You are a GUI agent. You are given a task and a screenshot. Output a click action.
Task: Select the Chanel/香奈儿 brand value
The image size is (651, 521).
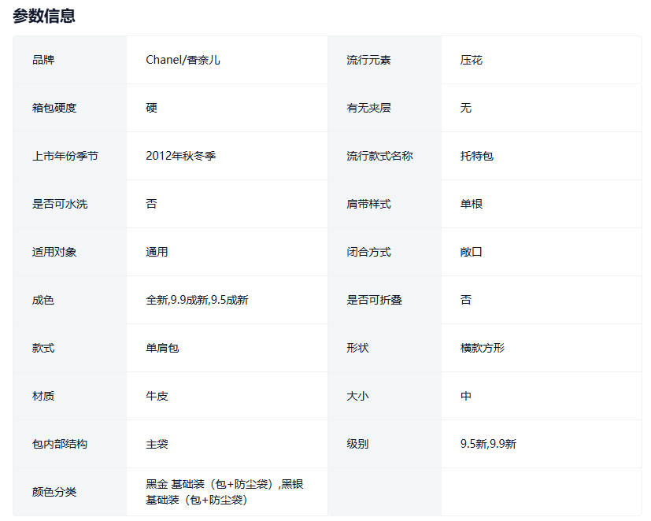point(183,60)
